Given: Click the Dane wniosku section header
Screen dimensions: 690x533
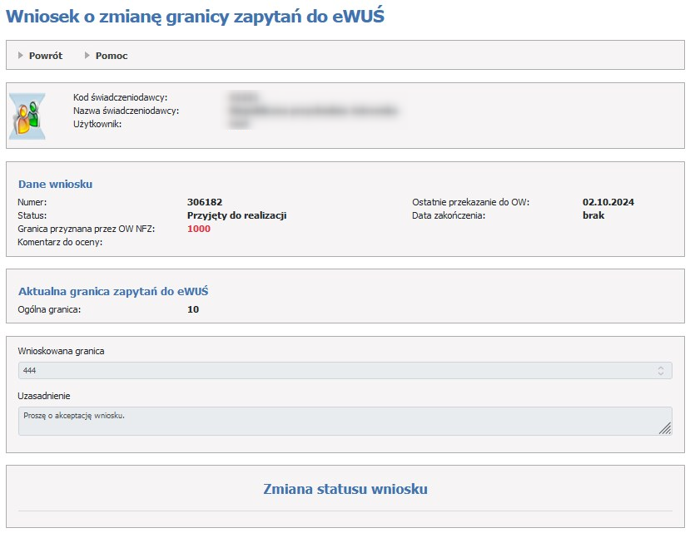Looking at the screenshot, I should 55,184.
